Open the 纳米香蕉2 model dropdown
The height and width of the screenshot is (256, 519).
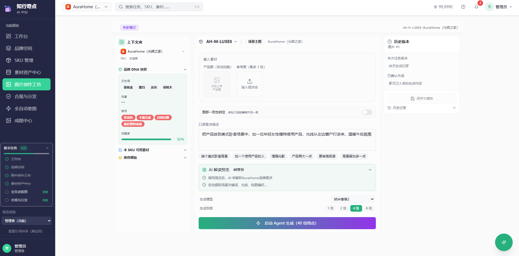coord(353,199)
